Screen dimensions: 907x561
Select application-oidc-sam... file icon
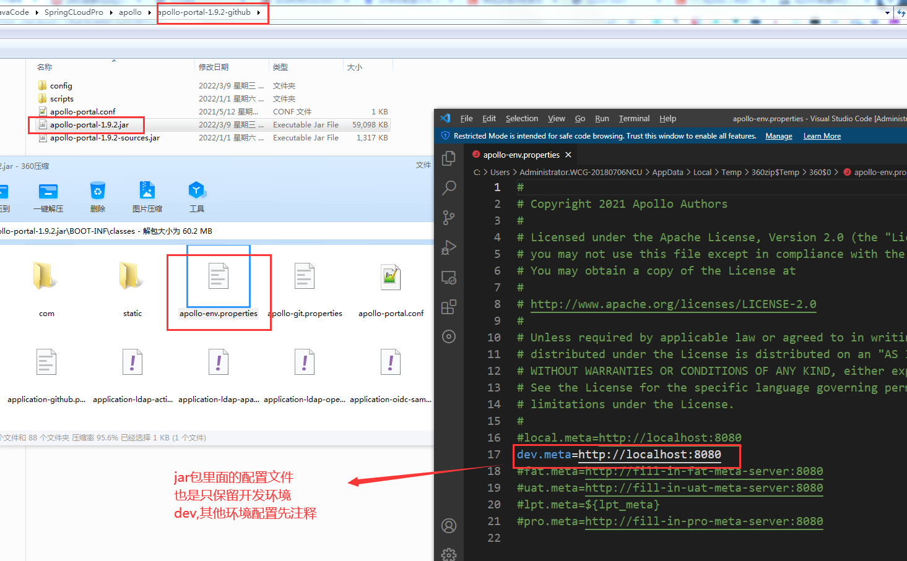click(391, 362)
